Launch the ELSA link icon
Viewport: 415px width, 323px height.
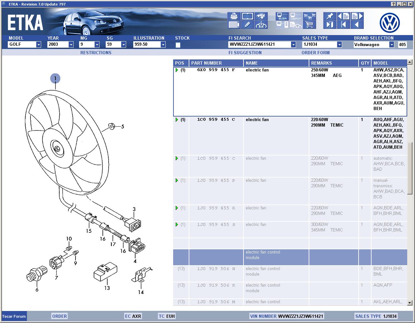point(282,16)
